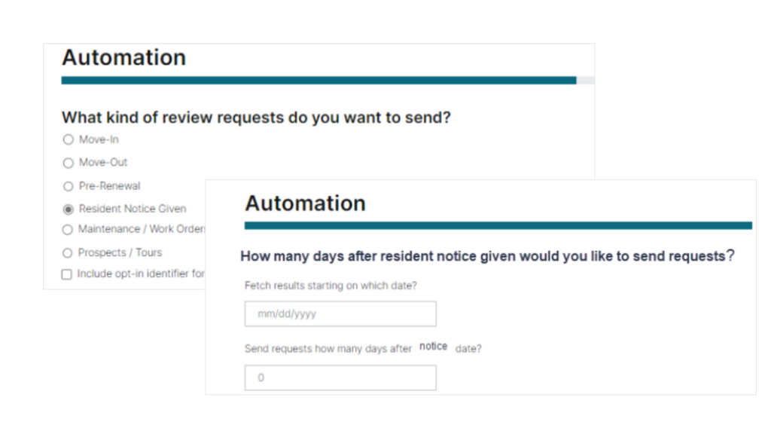771x434 pixels.
Task: Focus the days after notice number field
Action: [340, 377]
